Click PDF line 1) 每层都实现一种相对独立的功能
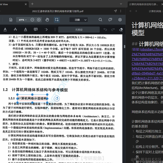The image size is (163, 163). click(x=43, y=144)
